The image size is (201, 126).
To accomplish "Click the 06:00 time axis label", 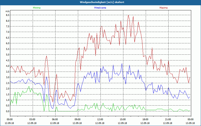I will pos(55,119).
